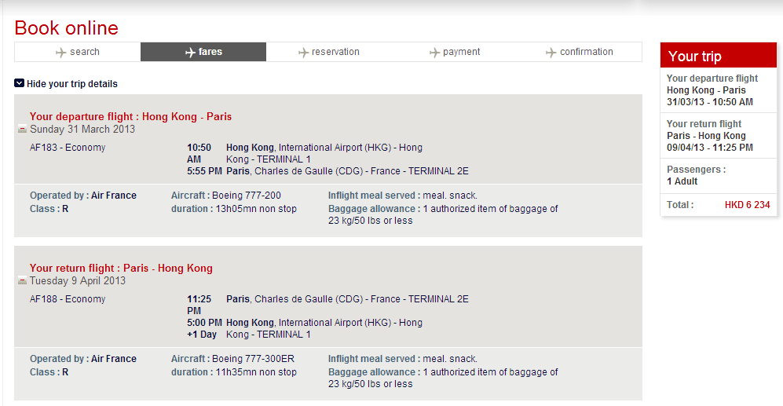Select the Hide your trip details link
This screenshot has width=783, height=406.
click(72, 84)
